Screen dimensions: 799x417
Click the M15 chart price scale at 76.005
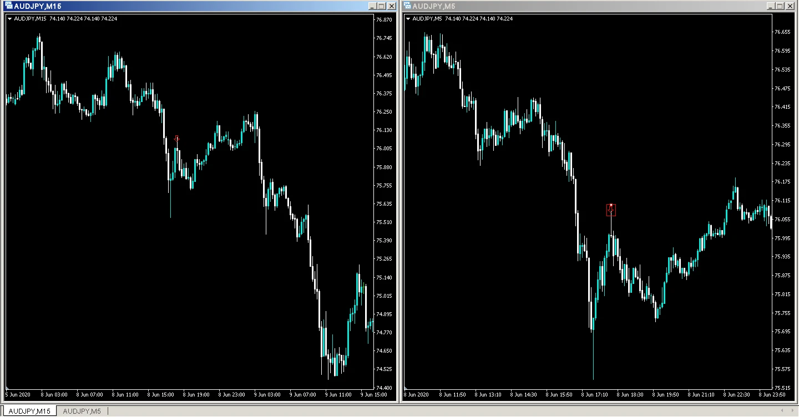[384, 149]
